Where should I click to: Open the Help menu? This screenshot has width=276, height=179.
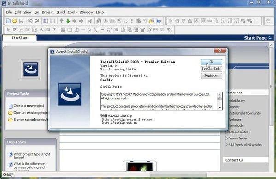(x=100, y=12)
